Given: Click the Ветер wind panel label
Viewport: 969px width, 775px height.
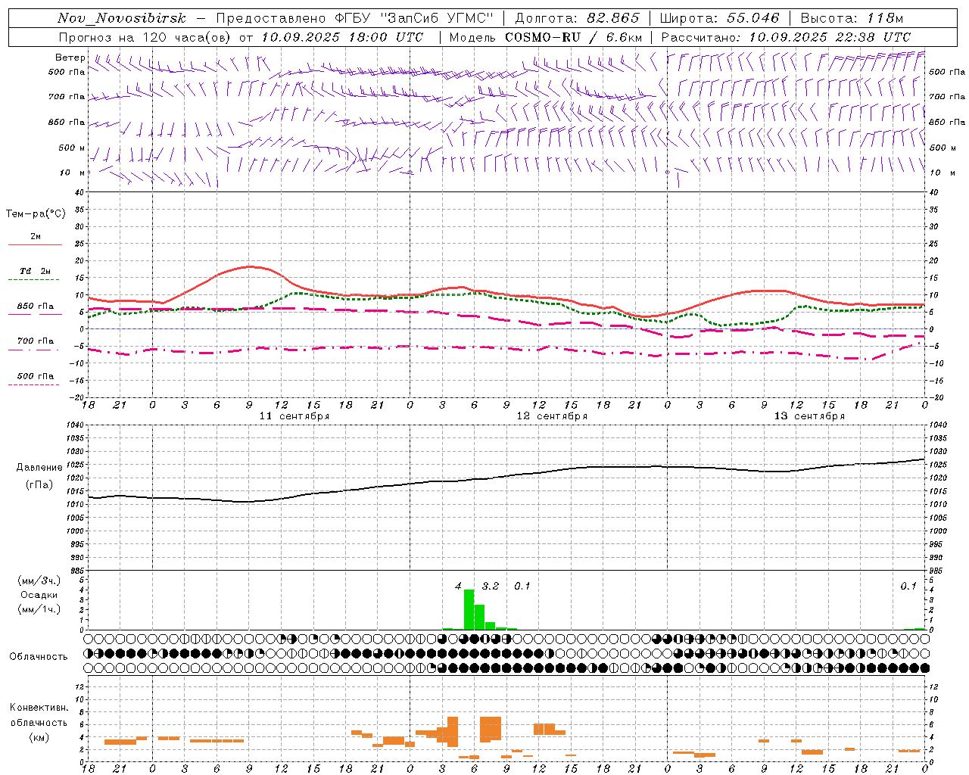Looking at the screenshot, I should point(70,58).
